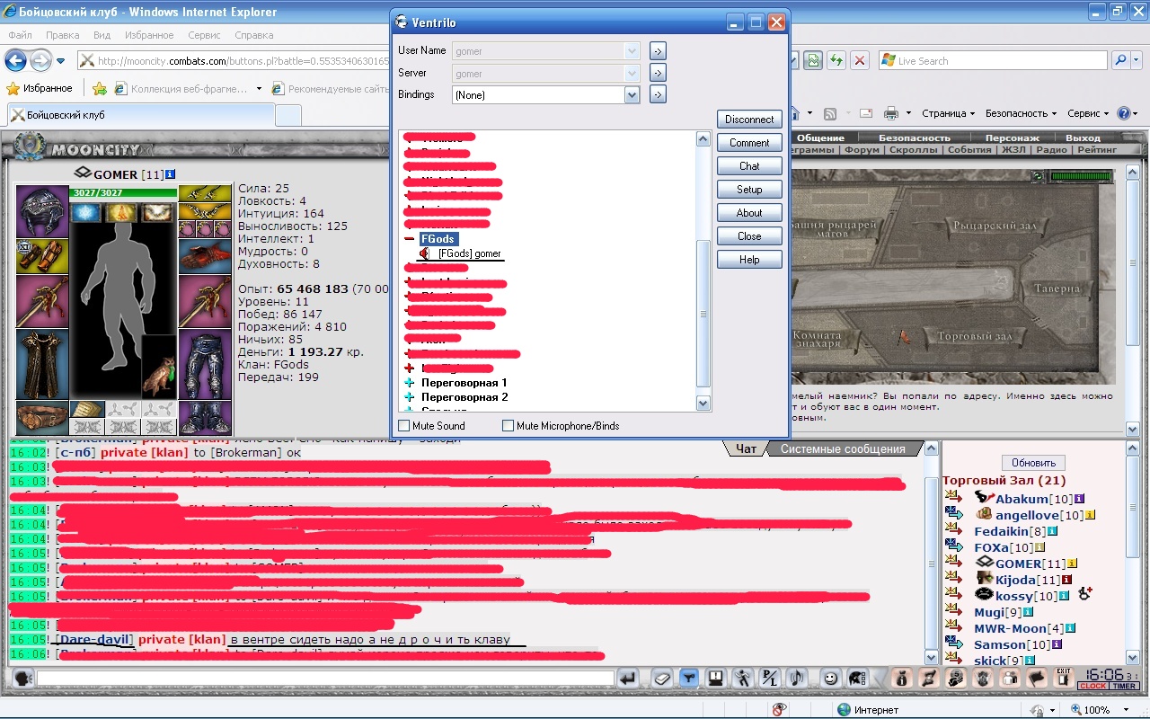Expand the Переговорная 1 channel
The width and height of the screenshot is (1150, 719).
[410, 383]
